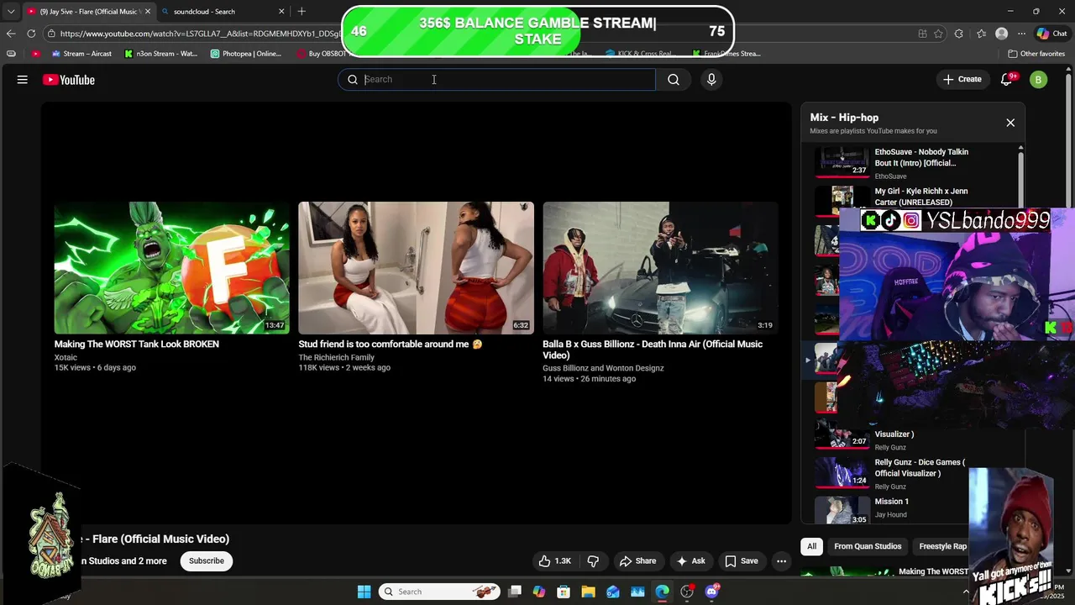Open more actions ellipsis under the video

tap(781, 561)
